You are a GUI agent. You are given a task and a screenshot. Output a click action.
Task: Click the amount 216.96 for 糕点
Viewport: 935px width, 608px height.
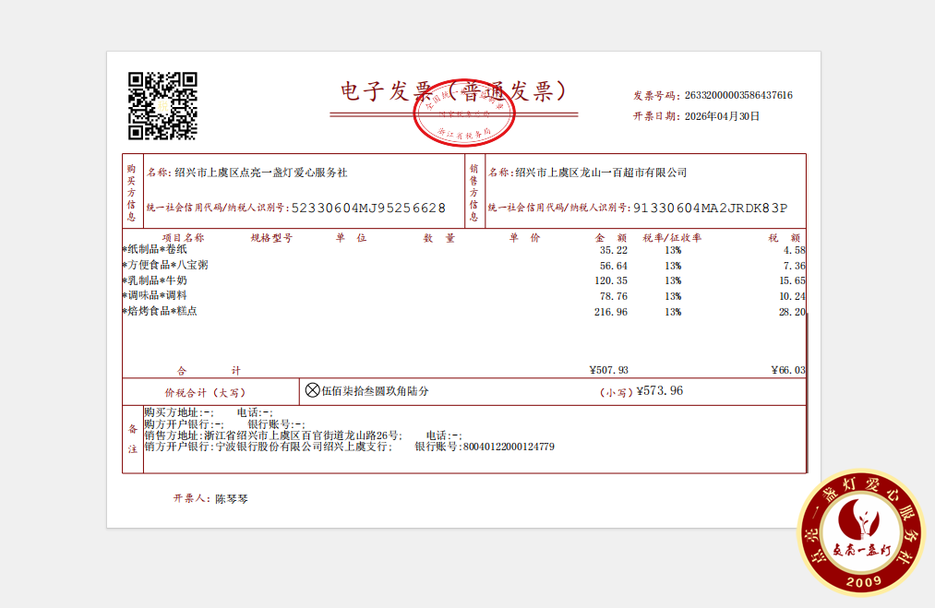coord(611,312)
